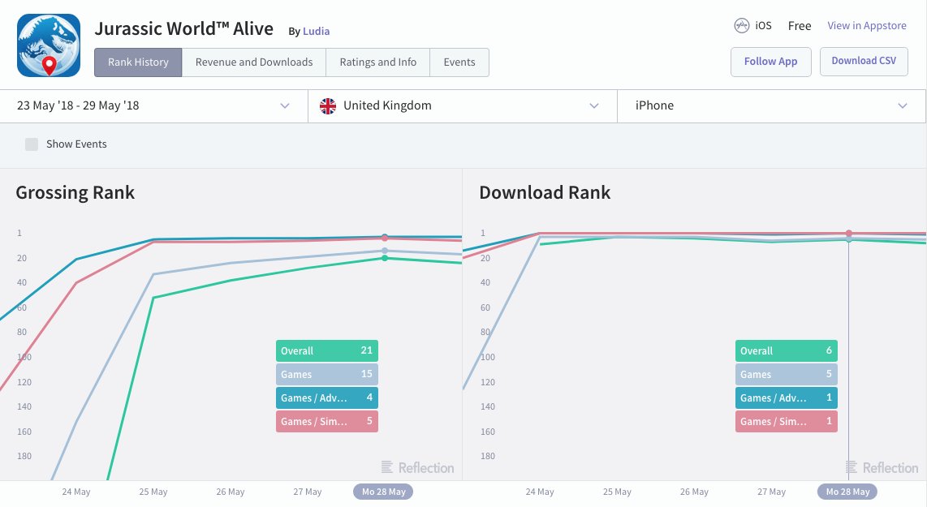The width and height of the screenshot is (927, 507).
Task: Open the date range dropdown
Action: [x=153, y=105]
